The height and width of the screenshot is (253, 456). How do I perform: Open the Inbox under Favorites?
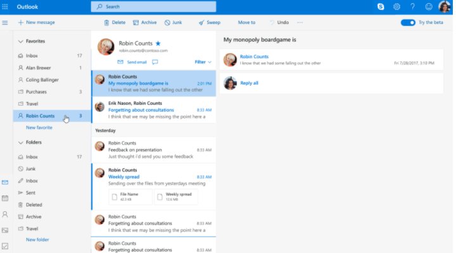click(52, 56)
